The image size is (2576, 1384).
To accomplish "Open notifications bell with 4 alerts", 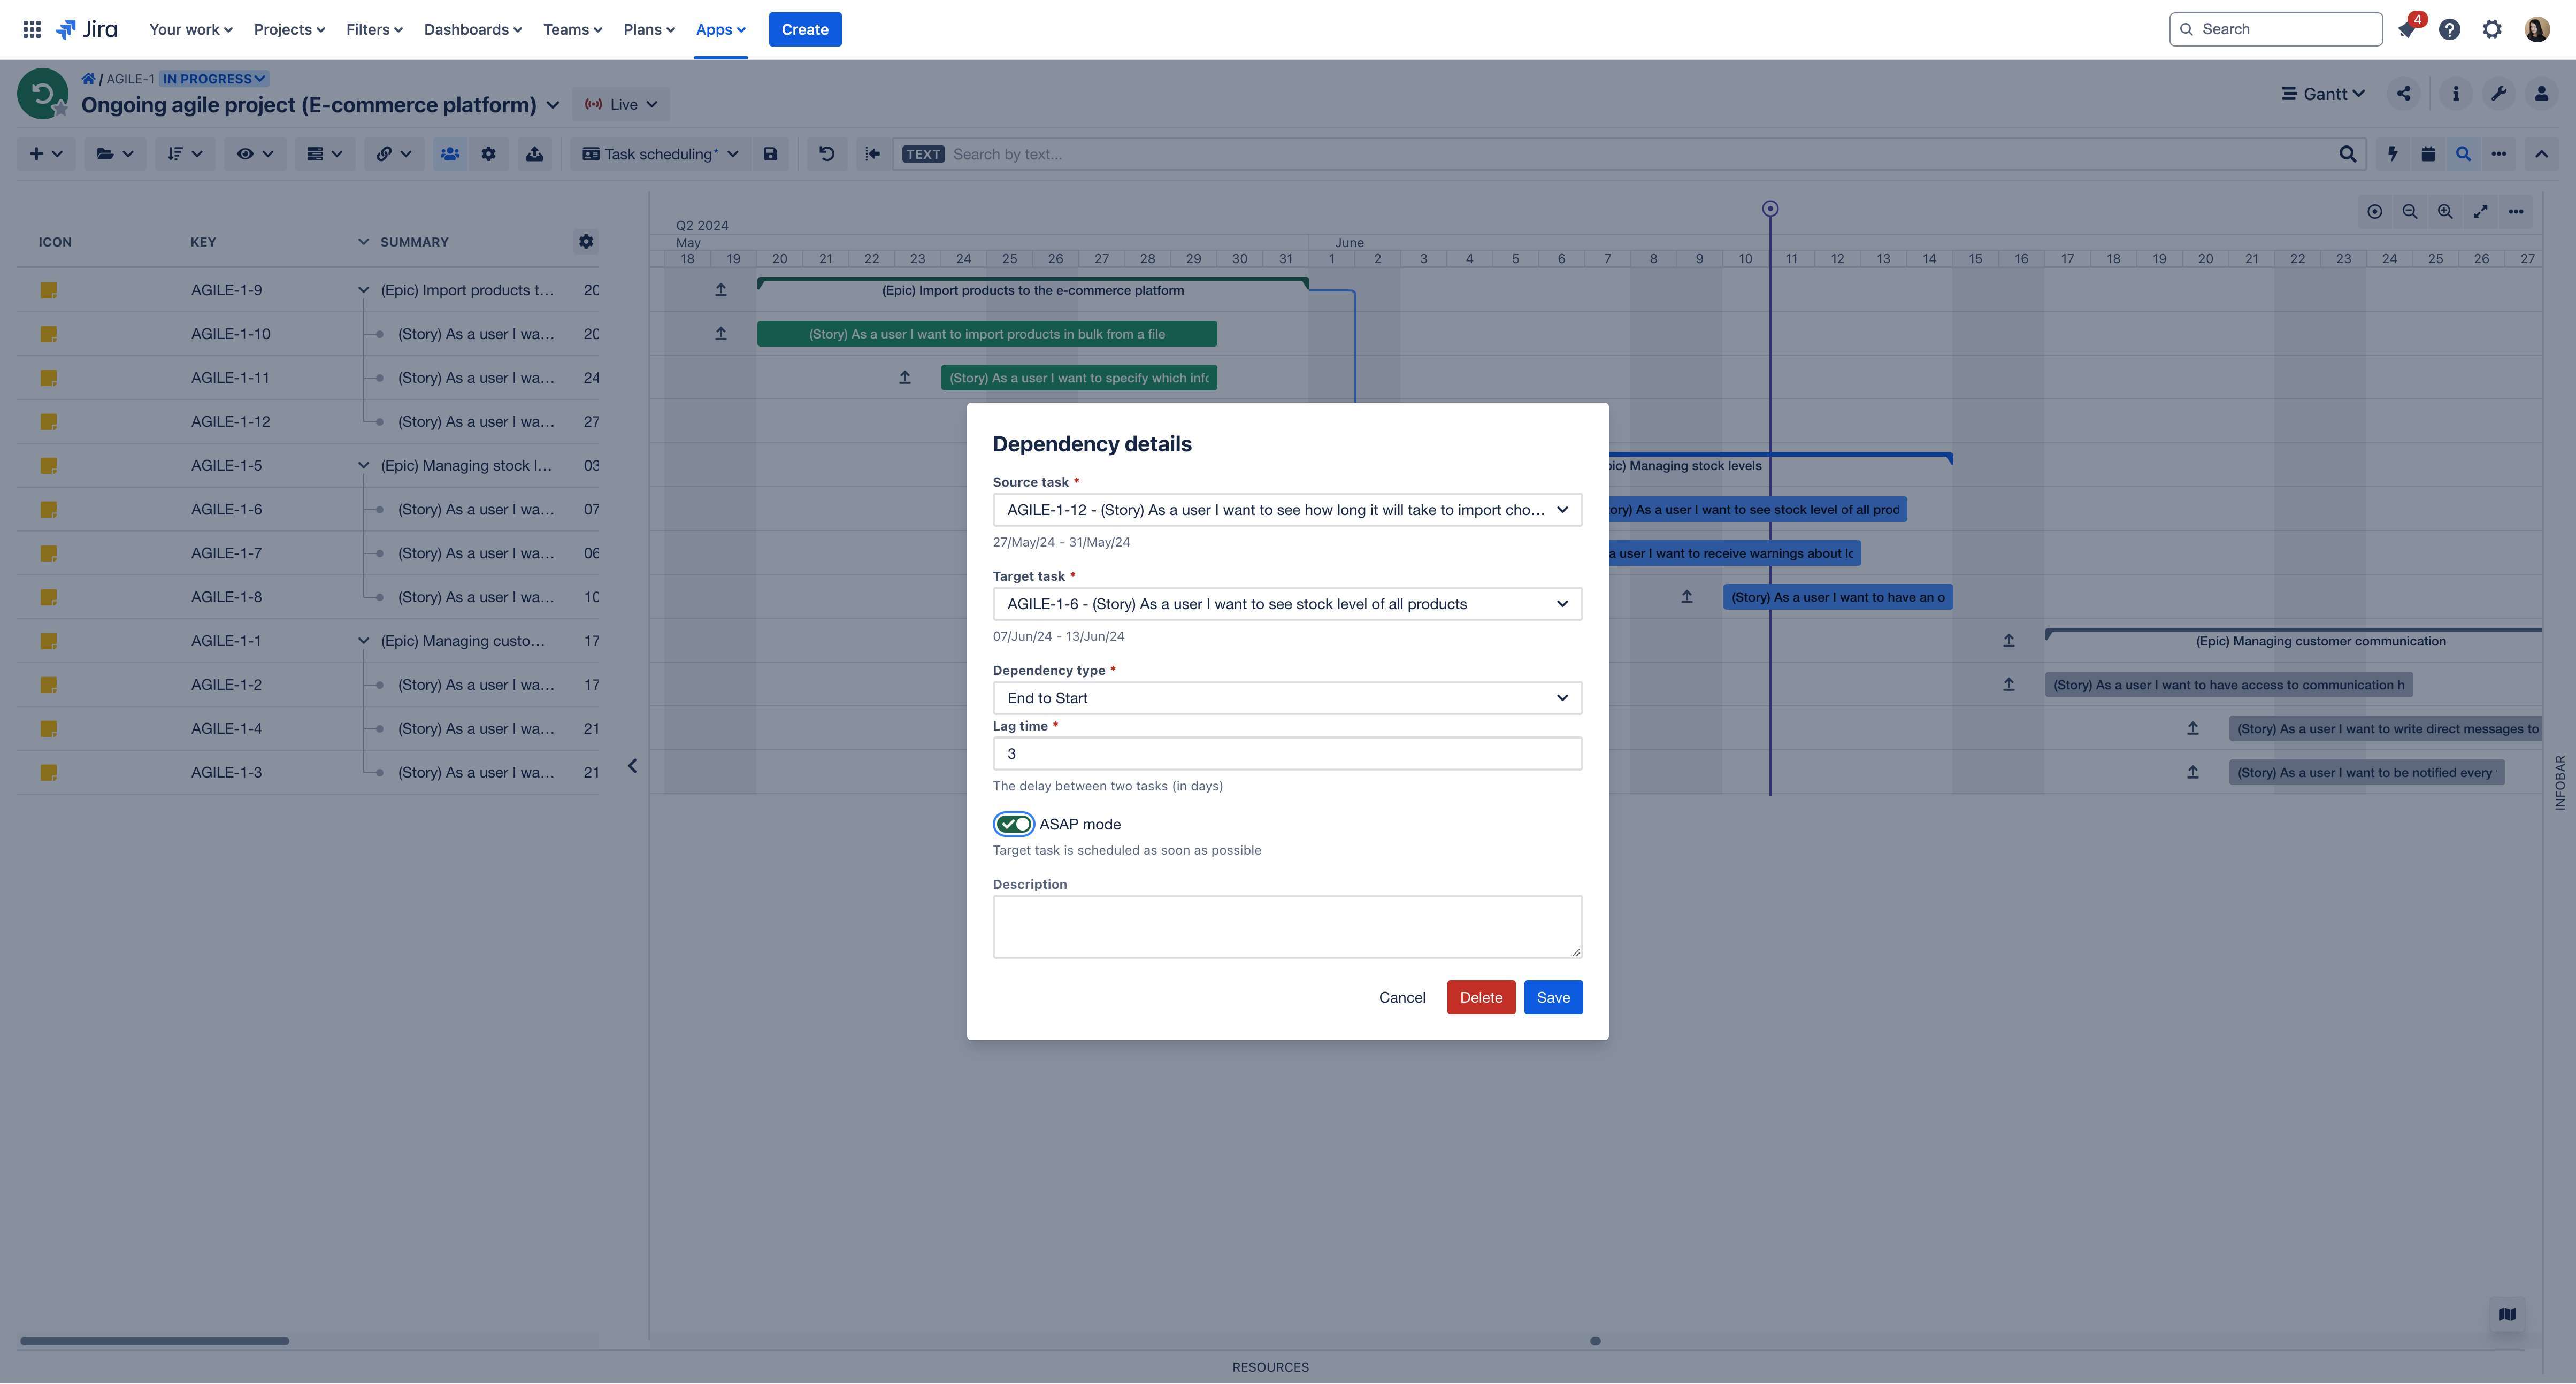I will click(2407, 29).
